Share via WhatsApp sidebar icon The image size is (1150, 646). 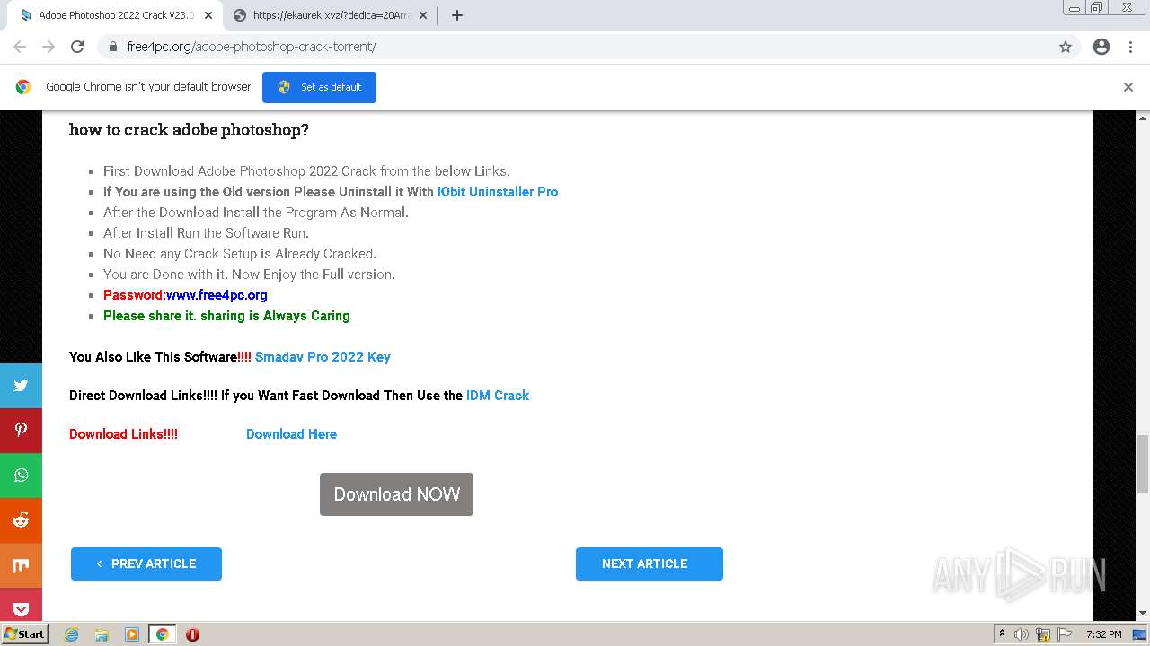[x=21, y=476]
